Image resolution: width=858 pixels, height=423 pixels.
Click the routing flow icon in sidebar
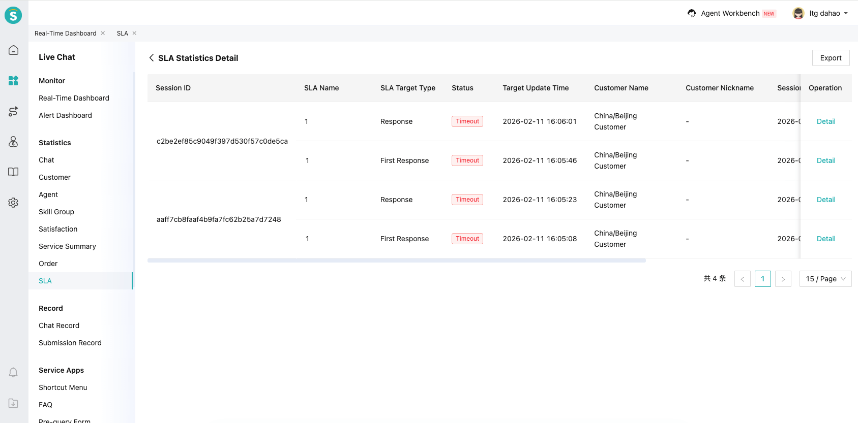click(x=14, y=112)
